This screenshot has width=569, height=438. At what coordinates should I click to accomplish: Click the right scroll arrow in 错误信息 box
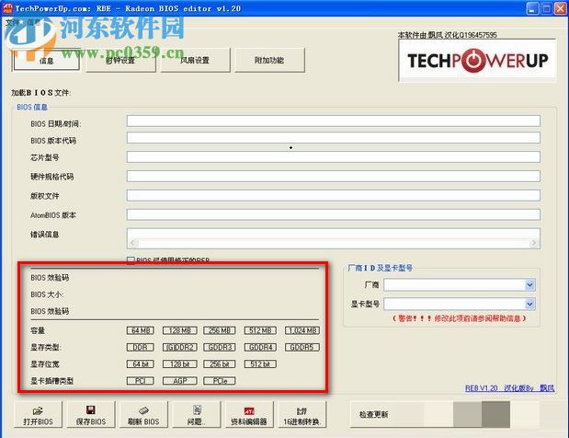[534, 243]
